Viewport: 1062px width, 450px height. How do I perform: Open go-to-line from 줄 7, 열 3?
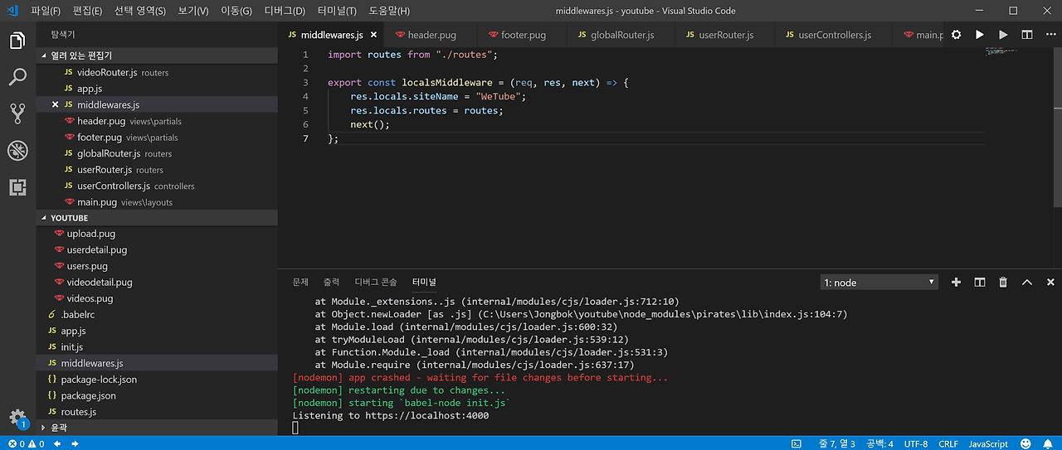pos(836,444)
